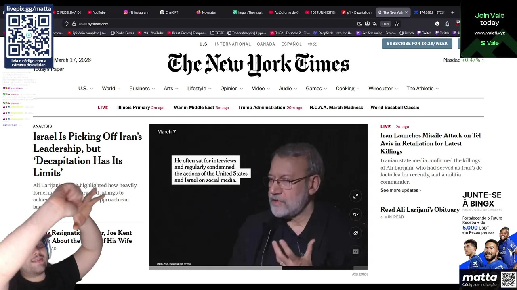Read Ali Larijani's Obituary
The image size is (517, 290).
point(420,210)
